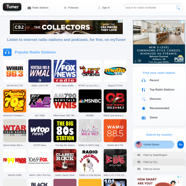Open The Big 80s Station logo
Viewport: 186px width, 186px height.
pyautogui.click(x=65, y=131)
